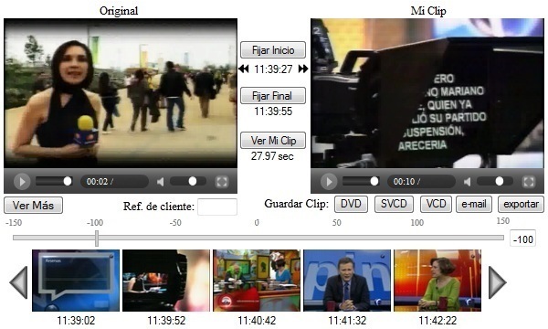Mute the Original video speaker icon

point(161,182)
